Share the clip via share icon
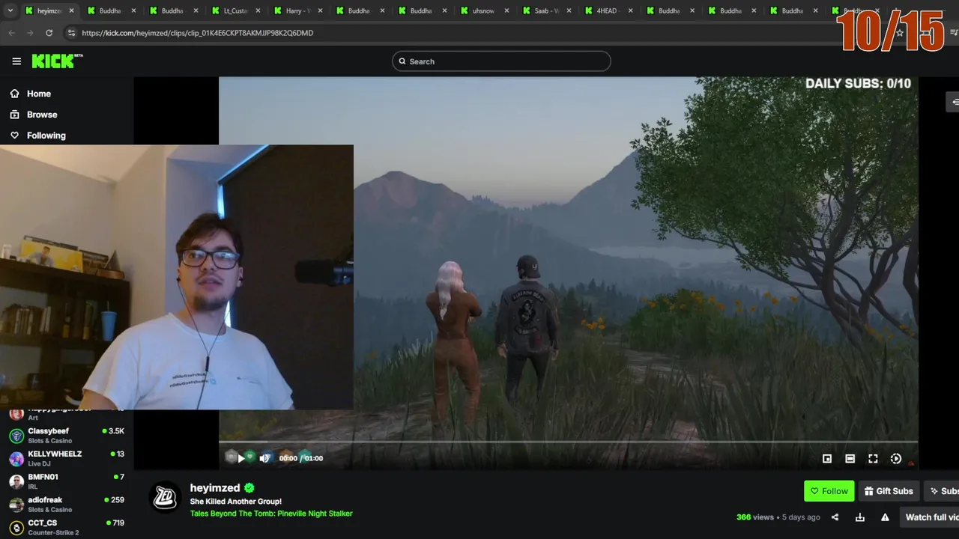The image size is (959, 539). point(835,517)
